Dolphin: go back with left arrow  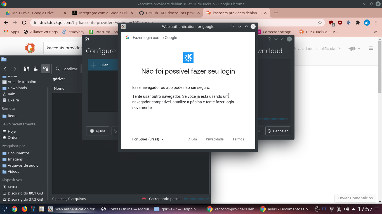[5, 69]
